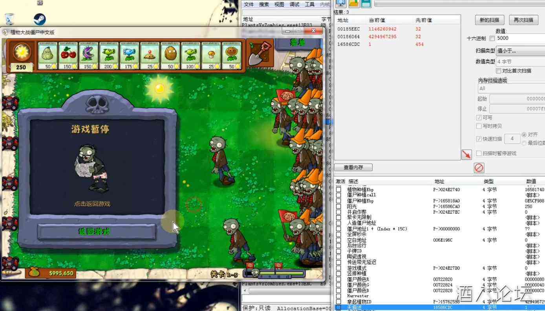The image size is (545, 311).
Task: Choose the Snow Pea seed card
Action: (x=130, y=56)
